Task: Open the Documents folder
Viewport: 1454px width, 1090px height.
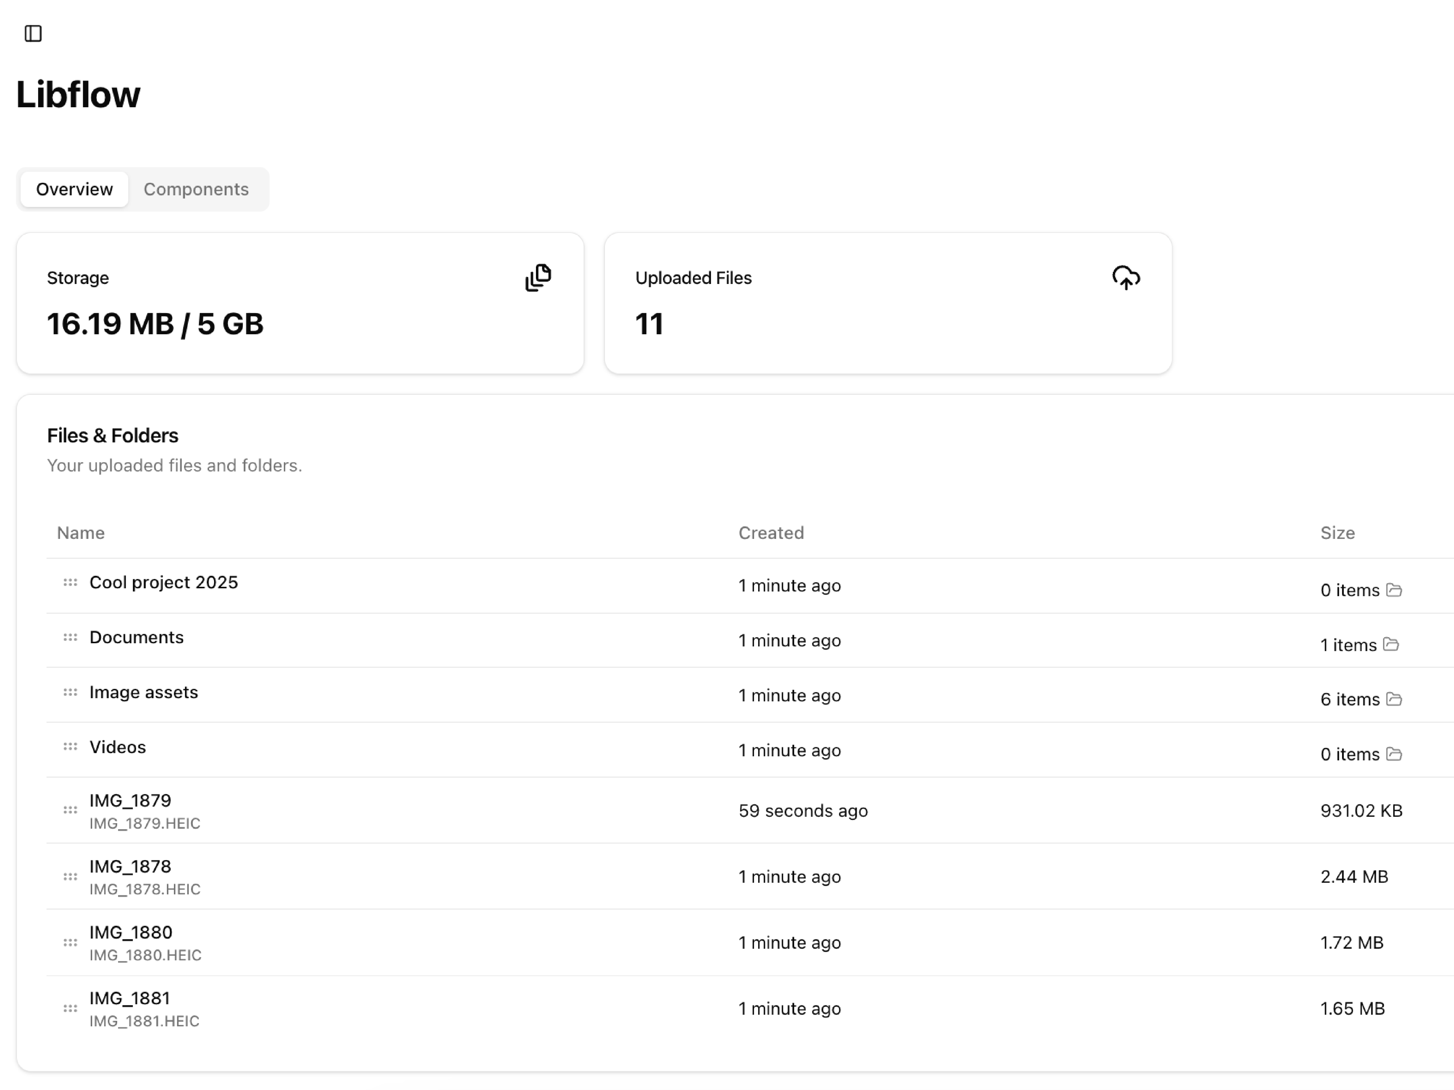Action: click(x=137, y=637)
